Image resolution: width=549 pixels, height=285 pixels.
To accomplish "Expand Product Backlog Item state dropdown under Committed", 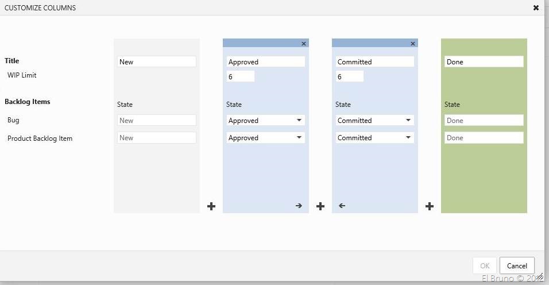I will point(374,138).
